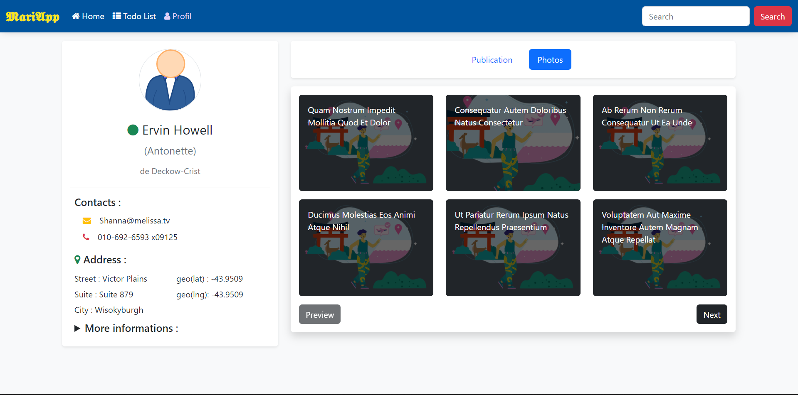Open the Ducimus Molestias Eos Animi photo
This screenshot has width=798, height=395.
click(366, 248)
